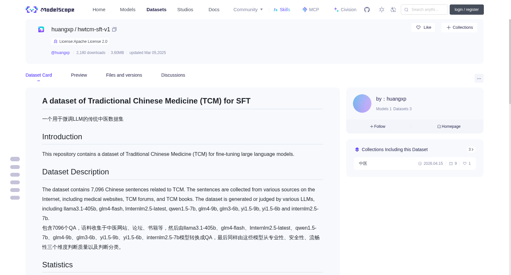This screenshot has width=511, height=275.
Task: Jump via the first outline marker on the left
Action: pos(15,159)
